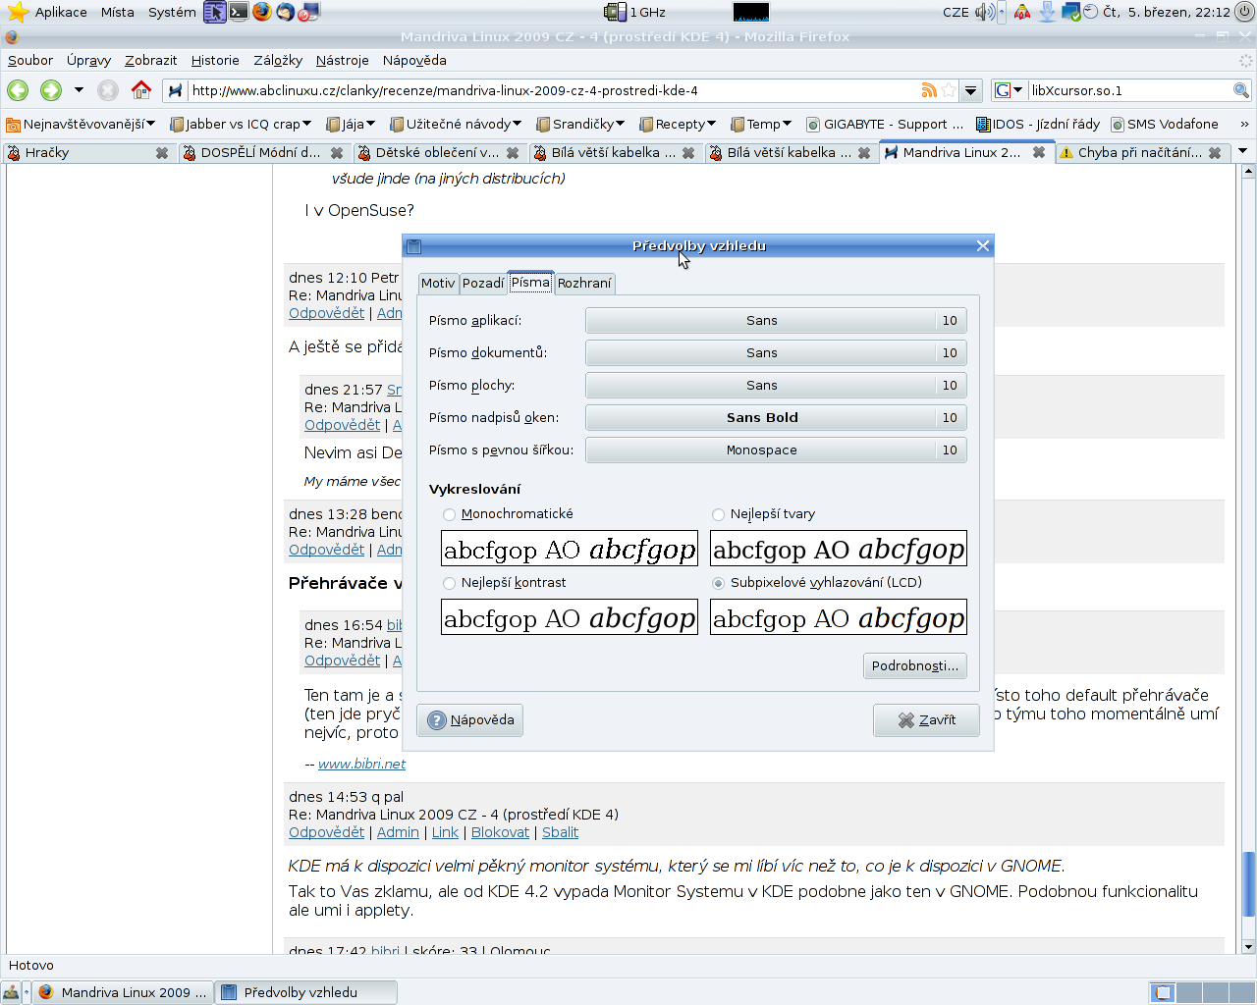Screen dimensions: 1257x1005
Task: Select Subpixelové vyhlazování (LCD) option
Action: tap(718, 583)
